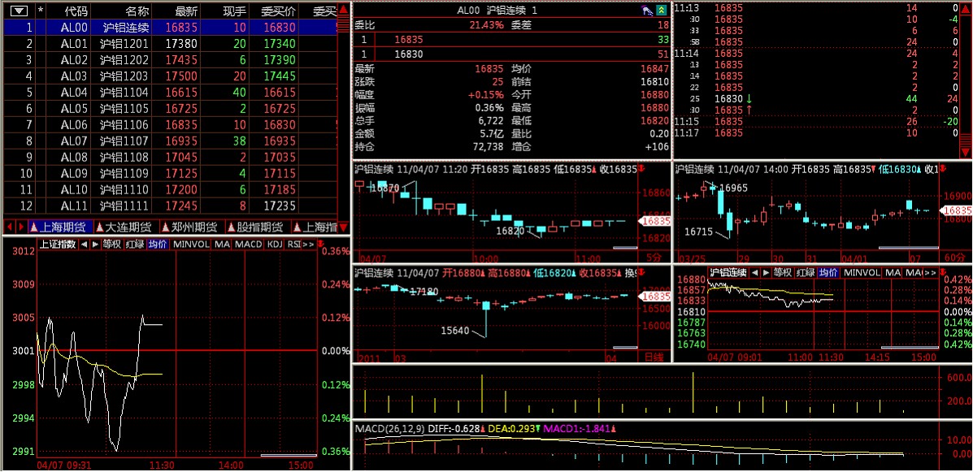
Task: Click 上证指数 label in index chart
Action: (x=57, y=245)
